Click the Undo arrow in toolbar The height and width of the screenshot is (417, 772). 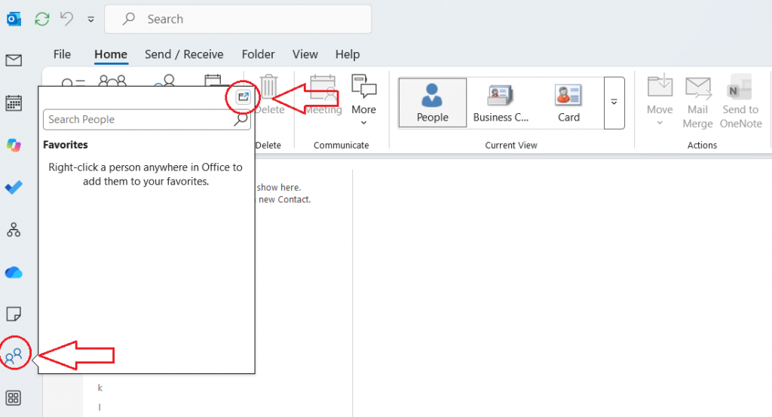(x=67, y=19)
